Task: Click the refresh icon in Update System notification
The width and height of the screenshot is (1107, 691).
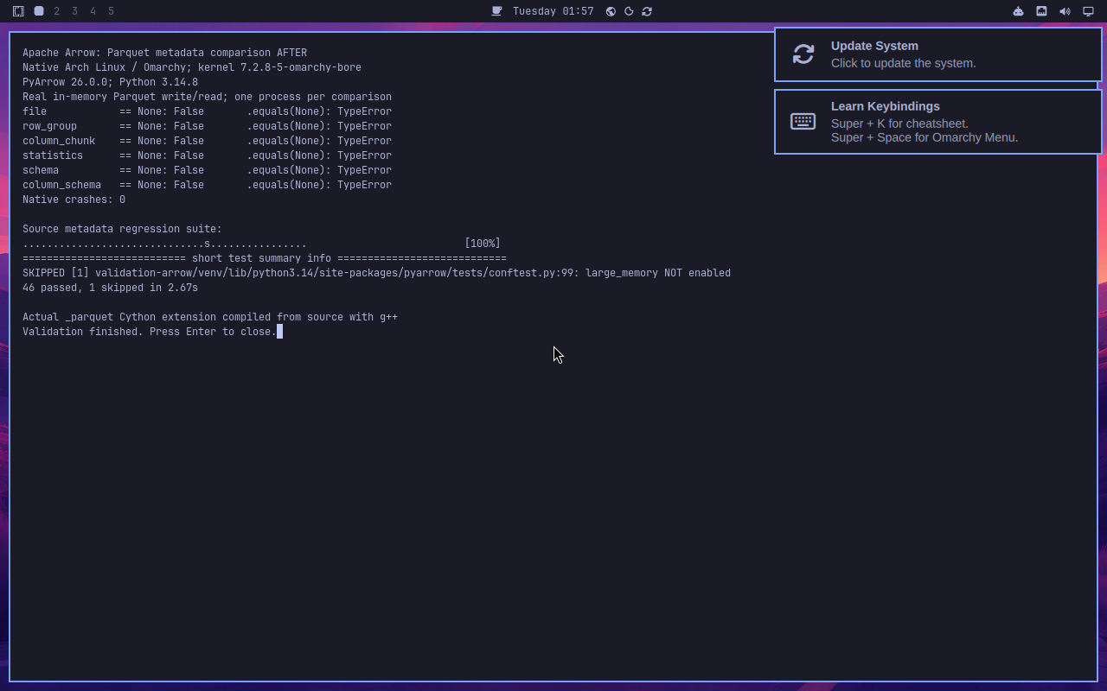Action: pyautogui.click(x=803, y=54)
